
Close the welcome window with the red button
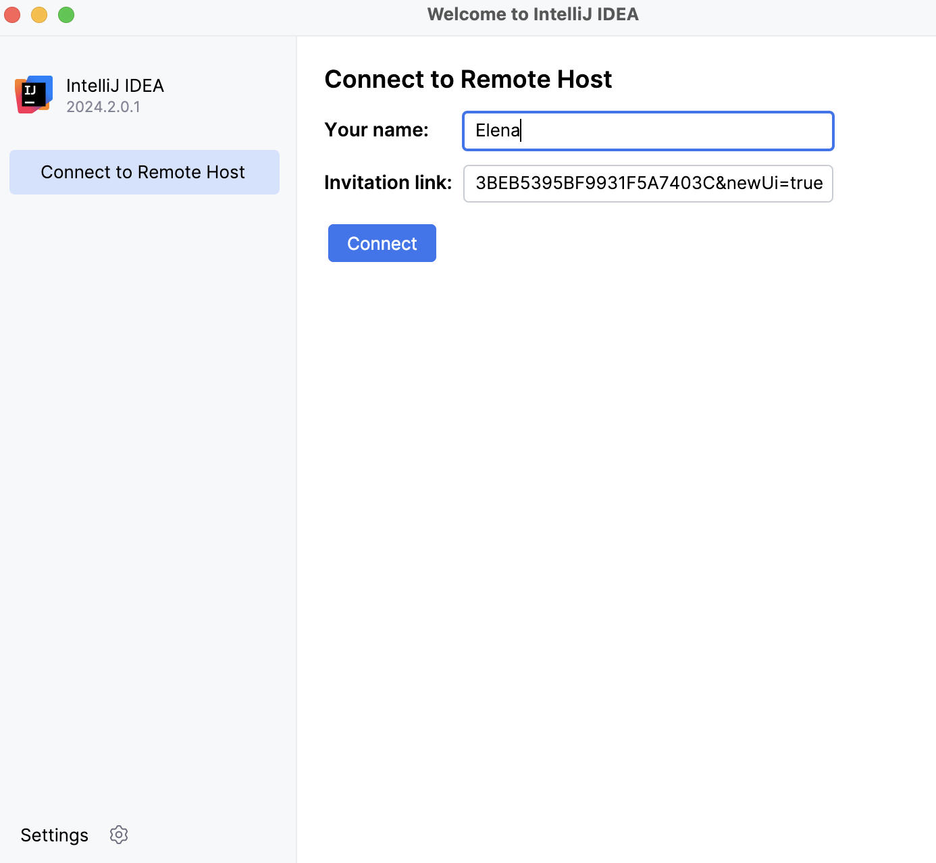point(12,14)
